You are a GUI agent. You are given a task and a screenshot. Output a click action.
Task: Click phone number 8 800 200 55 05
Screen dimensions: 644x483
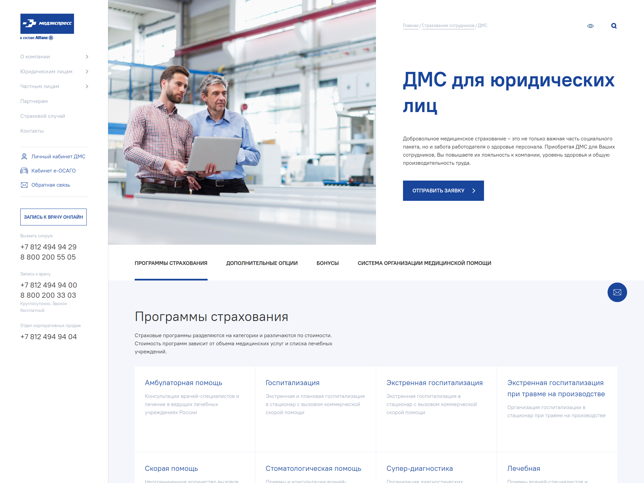coord(48,257)
